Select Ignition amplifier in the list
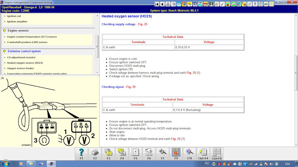This screenshot has height=167, width=298. click(17, 22)
